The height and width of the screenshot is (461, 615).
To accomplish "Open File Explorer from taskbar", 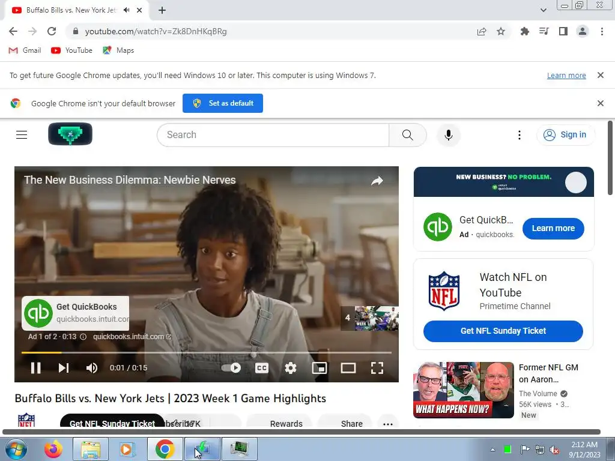I will coord(91,449).
